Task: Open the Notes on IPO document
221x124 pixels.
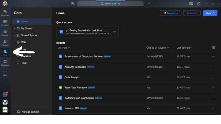Action: tap(72, 108)
